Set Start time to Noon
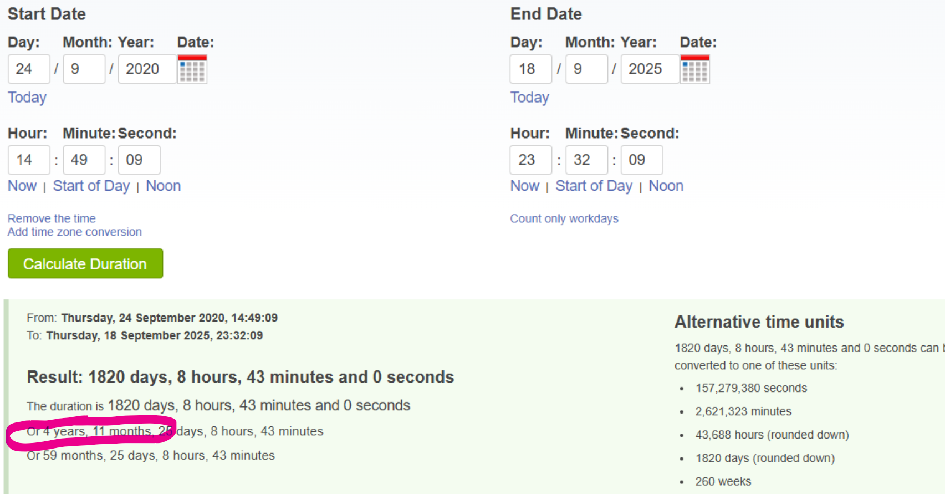Screen dimensions: 945x494 (x=164, y=186)
